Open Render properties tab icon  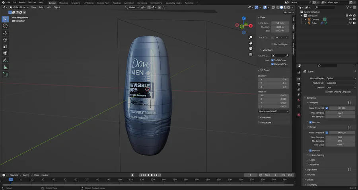click(299, 79)
